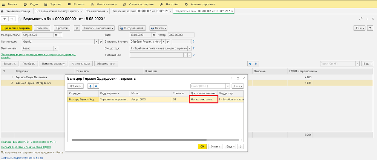This screenshot has width=377, height=160.
Task: Move row up in salary dialog
Action: point(90,86)
